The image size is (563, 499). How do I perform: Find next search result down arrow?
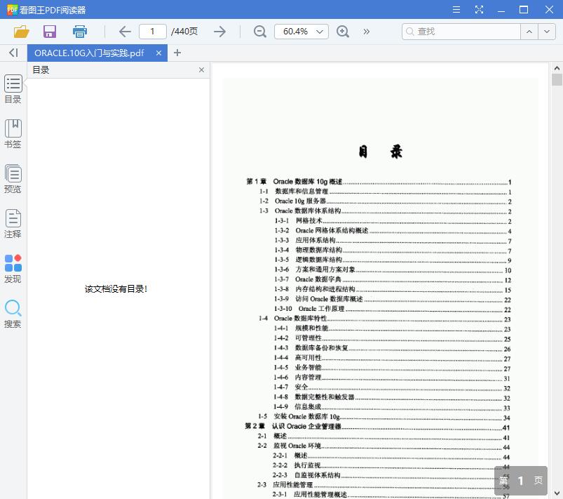tap(547, 32)
